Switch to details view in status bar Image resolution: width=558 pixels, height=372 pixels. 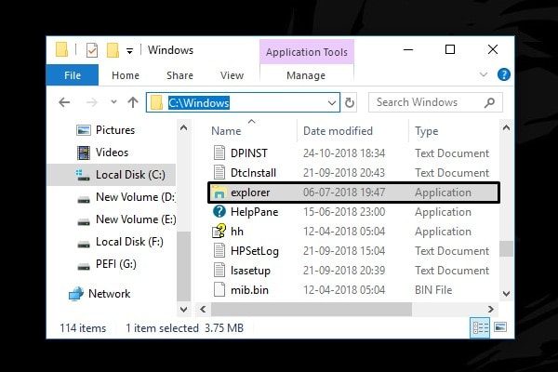click(x=480, y=327)
